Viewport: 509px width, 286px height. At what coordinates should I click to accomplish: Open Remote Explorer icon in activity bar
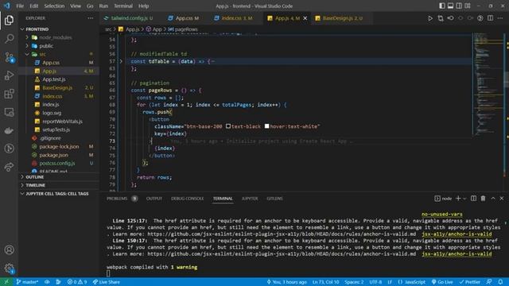(9, 112)
